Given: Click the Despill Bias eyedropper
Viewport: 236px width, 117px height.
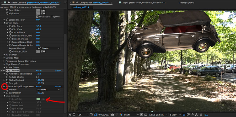Looking at the screenshot, I should pos(43,10).
